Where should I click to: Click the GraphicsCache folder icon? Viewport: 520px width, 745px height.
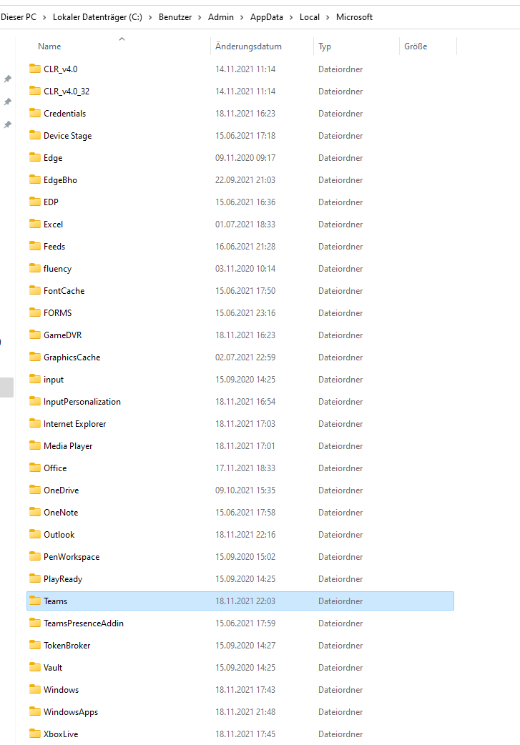[35, 357]
